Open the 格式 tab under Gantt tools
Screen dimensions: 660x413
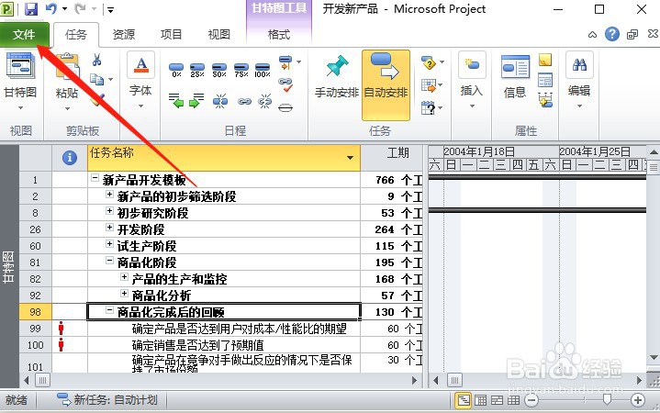[279, 35]
